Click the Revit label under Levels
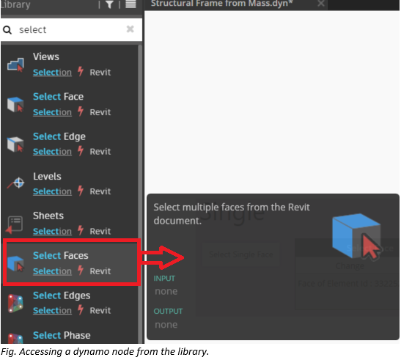 [100, 191]
